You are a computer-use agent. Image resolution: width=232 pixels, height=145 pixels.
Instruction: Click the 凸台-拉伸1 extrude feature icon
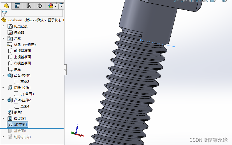pos(10,75)
